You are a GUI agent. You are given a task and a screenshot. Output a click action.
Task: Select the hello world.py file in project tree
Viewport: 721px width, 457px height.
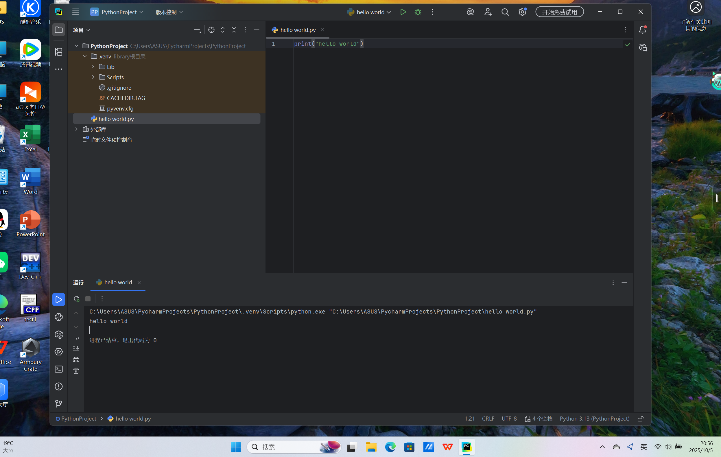[x=116, y=119]
